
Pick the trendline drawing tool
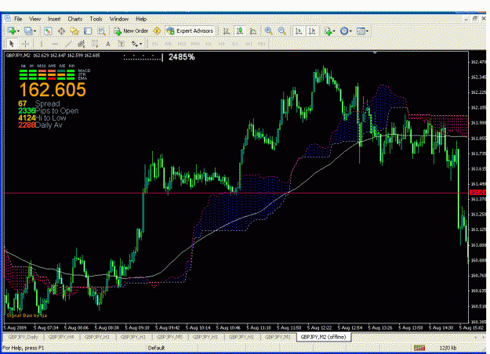point(68,44)
